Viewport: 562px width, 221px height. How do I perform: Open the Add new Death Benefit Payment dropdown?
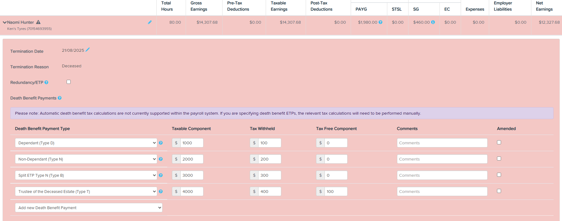88,208
